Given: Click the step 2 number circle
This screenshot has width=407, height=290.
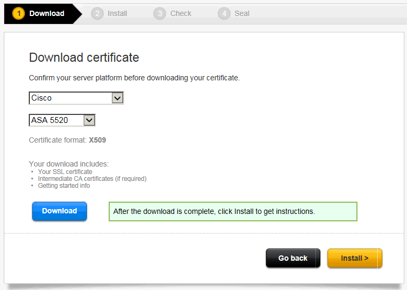Looking at the screenshot, I should [97, 13].
